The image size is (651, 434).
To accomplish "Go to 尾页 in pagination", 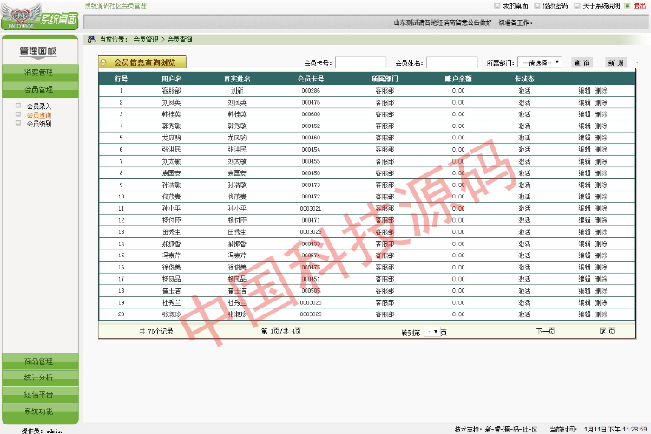I will [x=607, y=331].
